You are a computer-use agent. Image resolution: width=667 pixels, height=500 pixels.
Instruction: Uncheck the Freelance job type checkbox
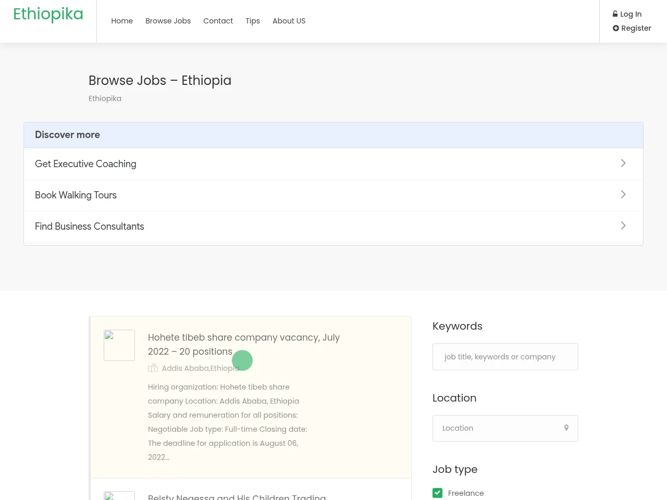click(x=437, y=493)
